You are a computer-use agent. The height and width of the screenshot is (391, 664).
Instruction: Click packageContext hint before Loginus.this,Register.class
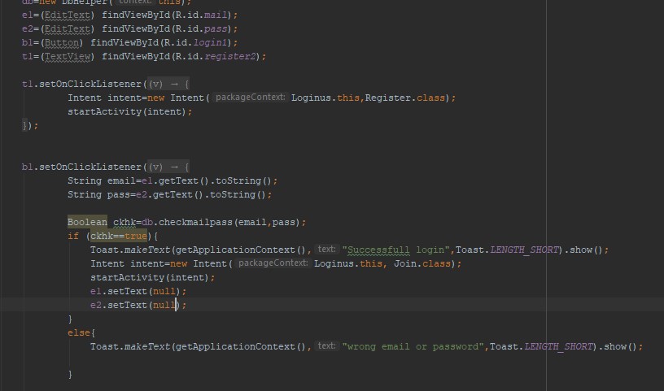251,98
